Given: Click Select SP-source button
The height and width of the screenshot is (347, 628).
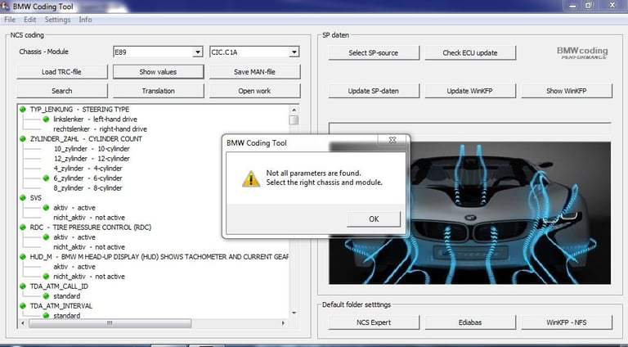Looking at the screenshot, I should [x=373, y=53].
